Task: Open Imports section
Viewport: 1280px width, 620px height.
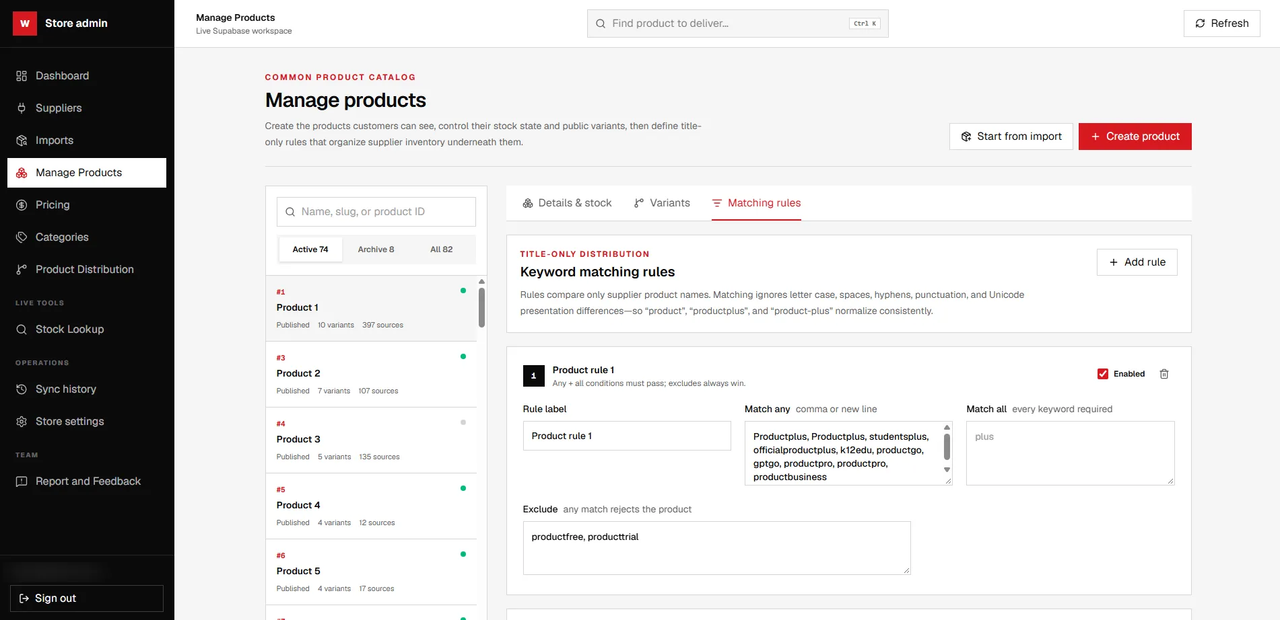Action: tap(87, 141)
